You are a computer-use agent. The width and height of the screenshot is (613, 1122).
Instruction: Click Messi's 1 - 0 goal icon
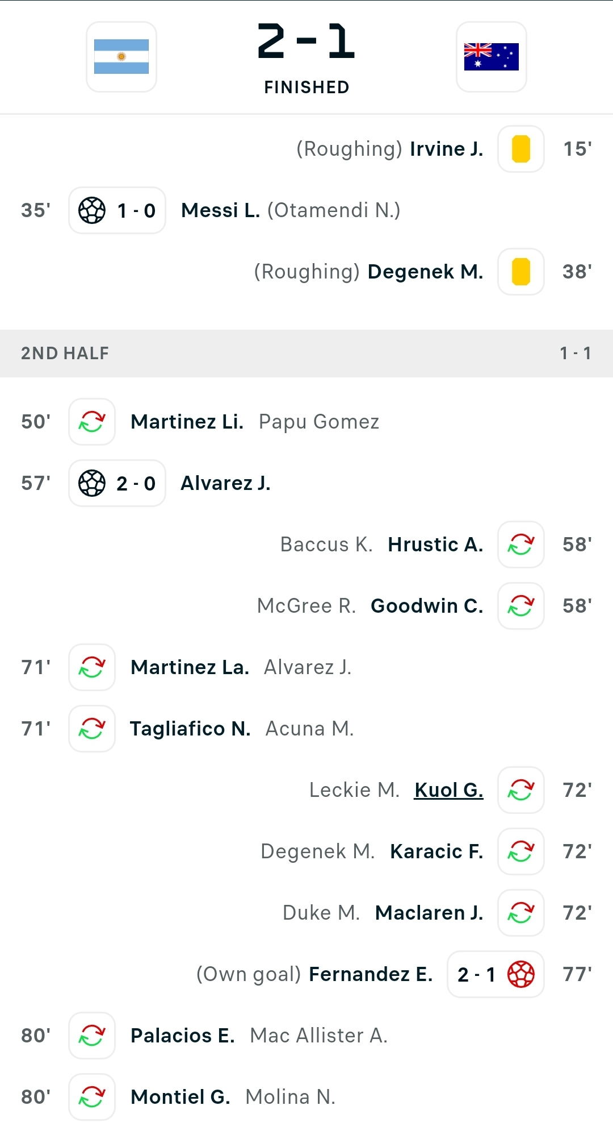[92, 210]
